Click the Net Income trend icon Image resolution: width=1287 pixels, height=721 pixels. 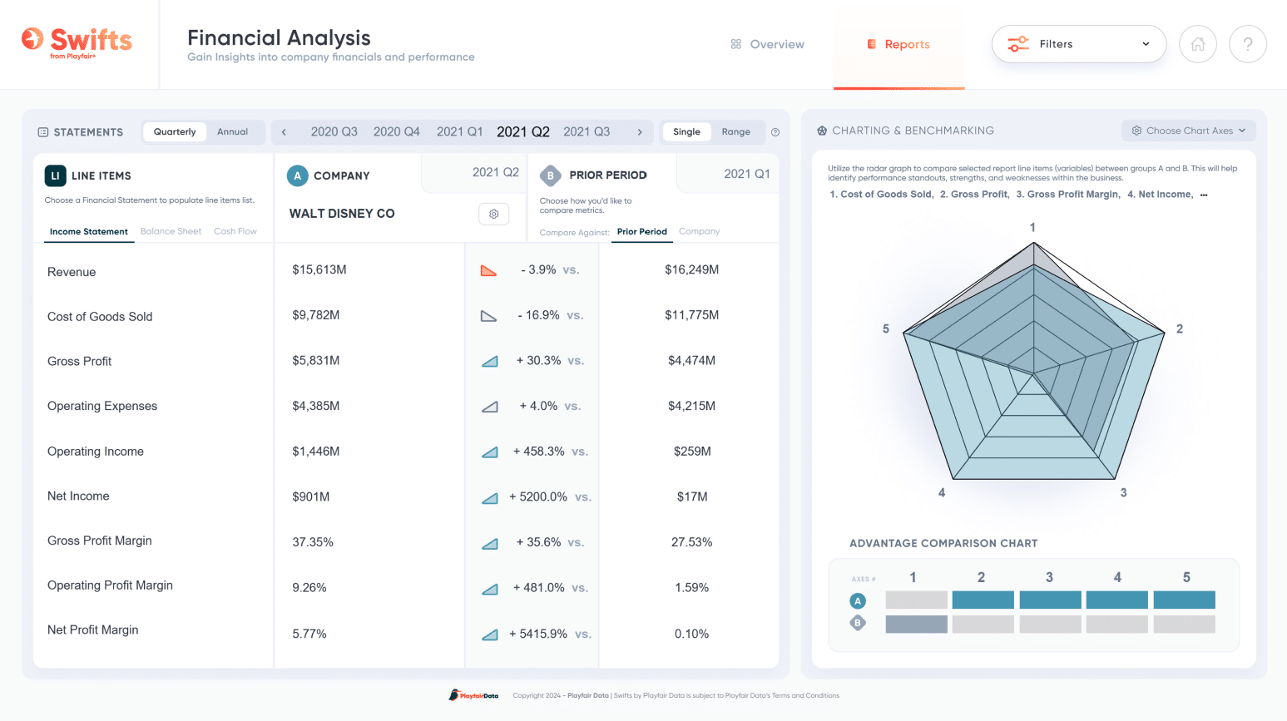[490, 497]
